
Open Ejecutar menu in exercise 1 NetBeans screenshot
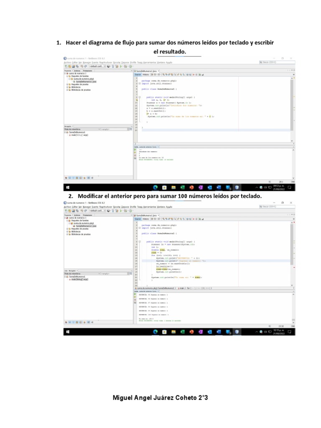click(117, 63)
